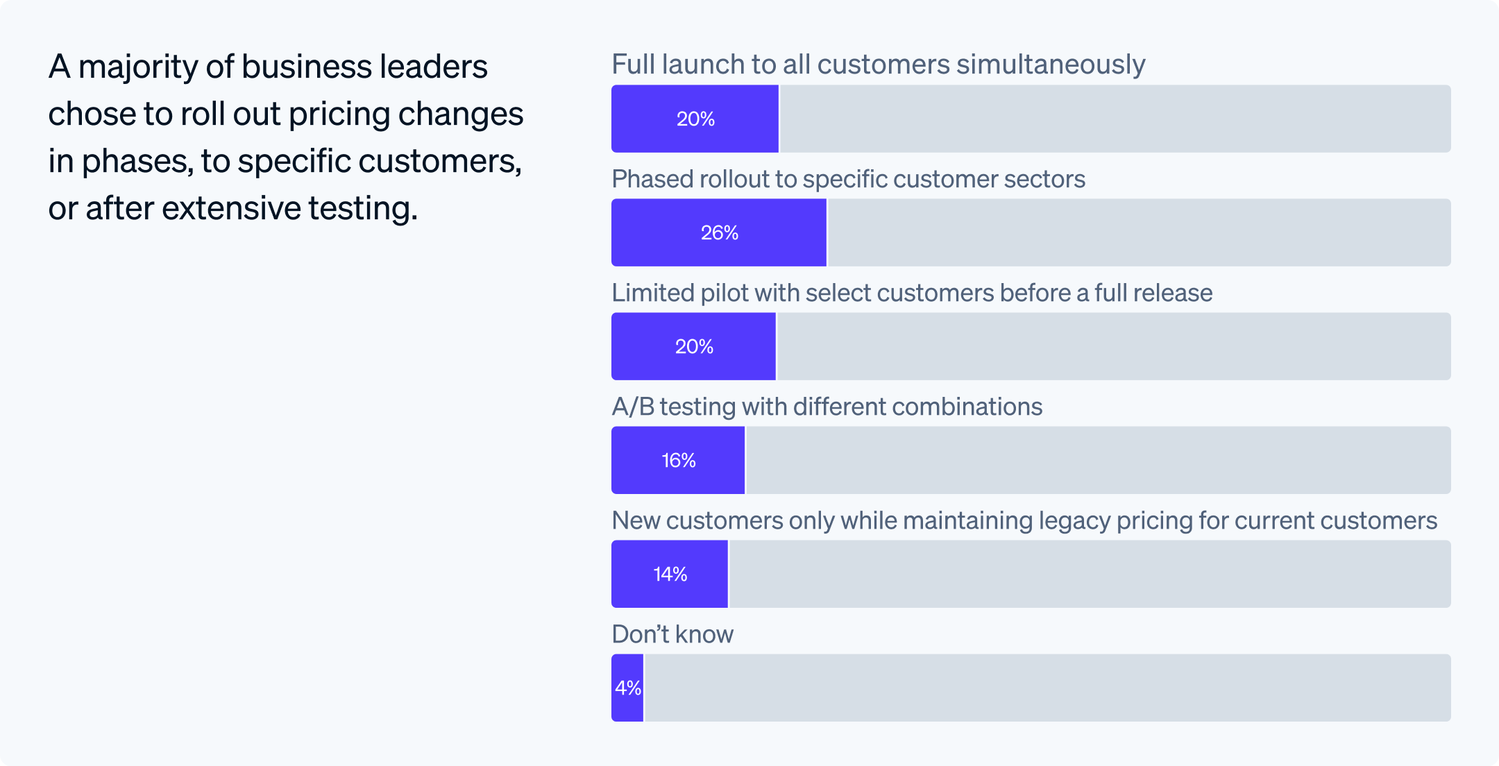Click the purple 20% bar for Limited pilot
This screenshot has width=1499, height=766.
click(693, 346)
